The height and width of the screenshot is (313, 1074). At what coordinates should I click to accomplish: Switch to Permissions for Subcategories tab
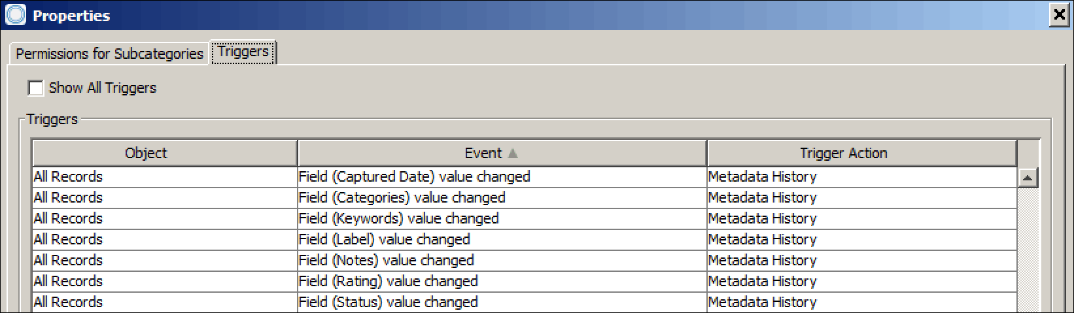tap(109, 54)
